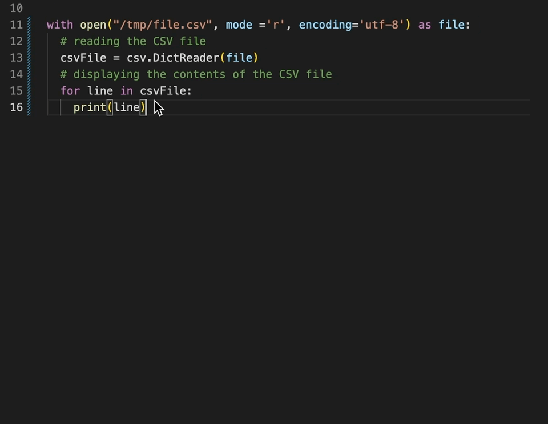The height and width of the screenshot is (424, 548).
Task: Click the 'print' function on line 16
Action: pyautogui.click(x=90, y=107)
